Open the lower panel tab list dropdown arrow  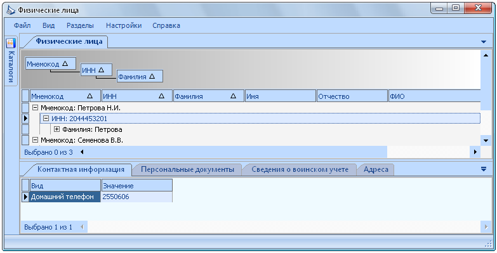[x=484, y=169]
